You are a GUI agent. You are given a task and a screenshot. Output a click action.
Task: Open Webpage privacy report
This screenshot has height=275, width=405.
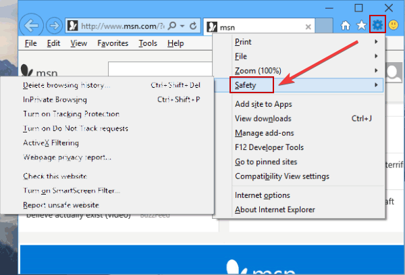point(107,157)
